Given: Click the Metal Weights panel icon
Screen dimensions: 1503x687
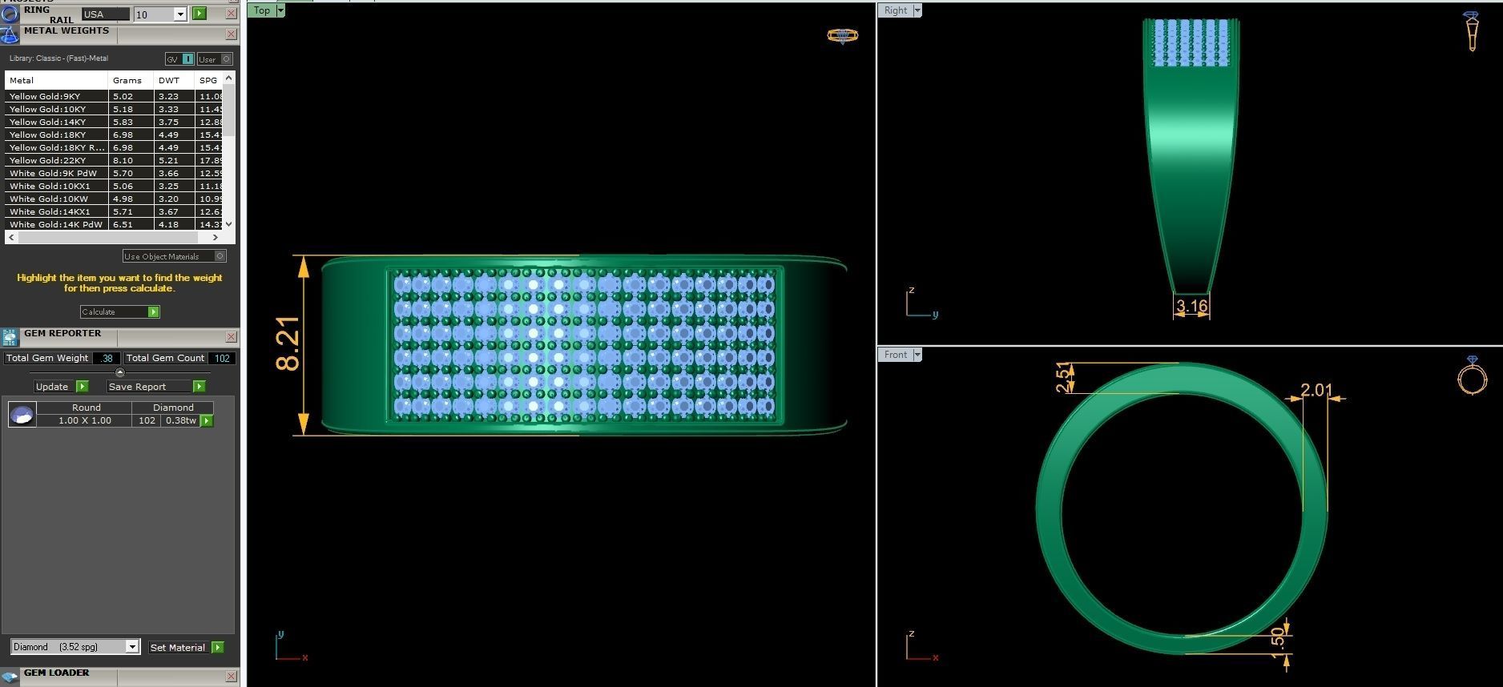Looking at the screenshot, I should pos(10,34).
